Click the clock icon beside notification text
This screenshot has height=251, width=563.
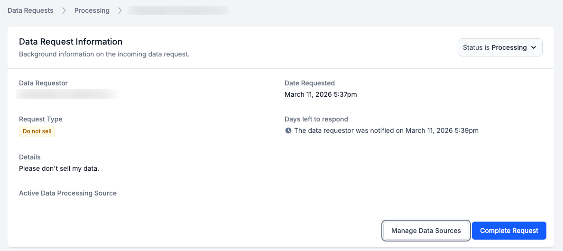click(288, 130)
